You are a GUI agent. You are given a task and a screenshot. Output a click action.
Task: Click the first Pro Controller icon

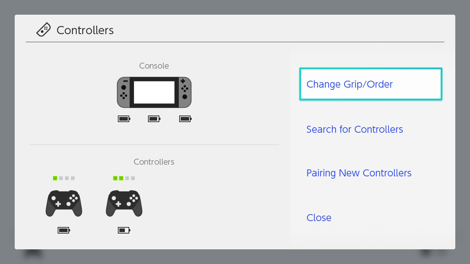tap(64, 203)
